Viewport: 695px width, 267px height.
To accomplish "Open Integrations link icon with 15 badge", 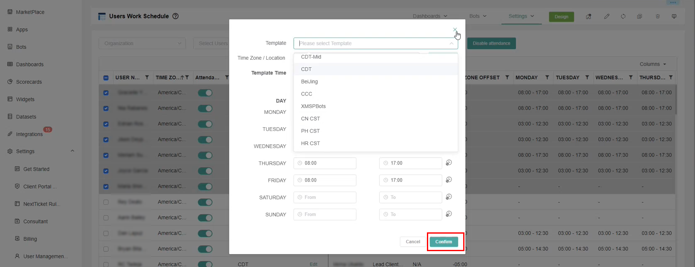I will (x=10, y=134).
